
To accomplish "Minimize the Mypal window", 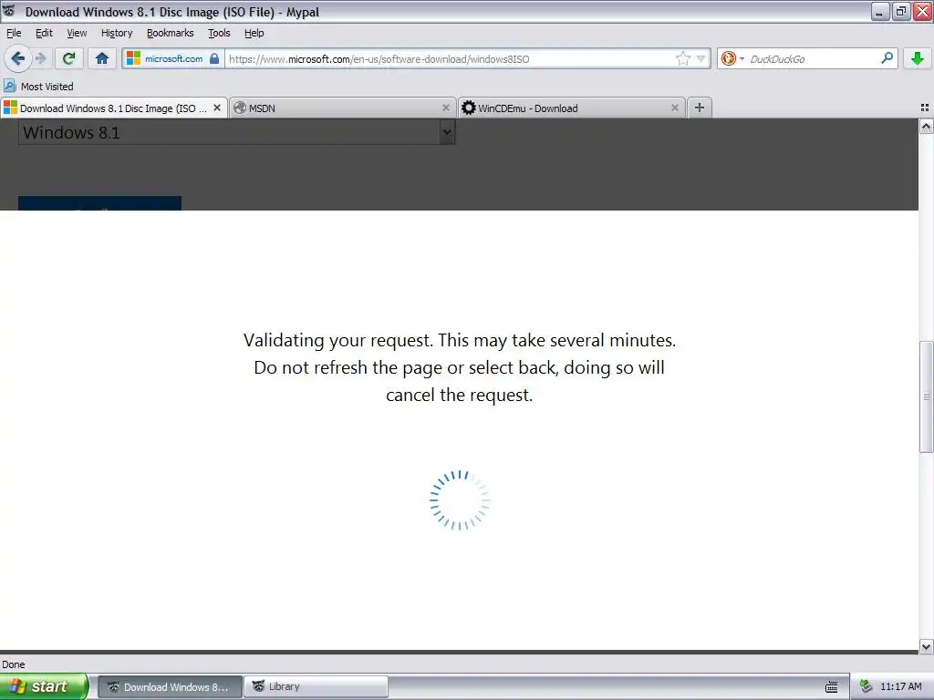I will tap(880, 11).
